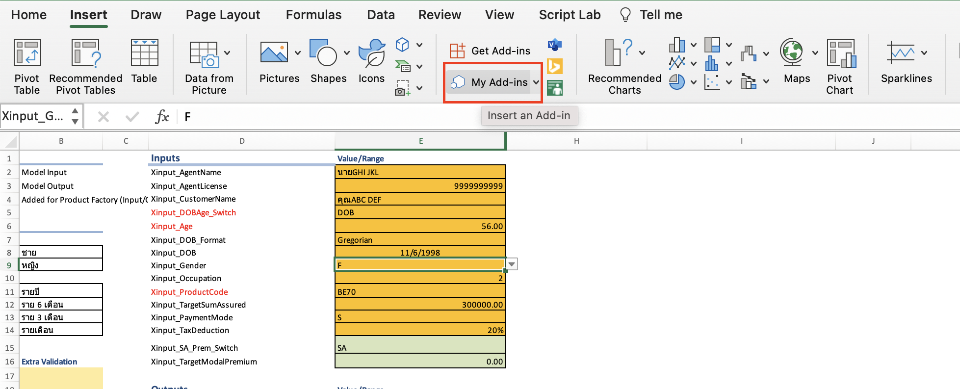
Task: Insert a pie chart from ribbon
Action: tap(677, 82)
